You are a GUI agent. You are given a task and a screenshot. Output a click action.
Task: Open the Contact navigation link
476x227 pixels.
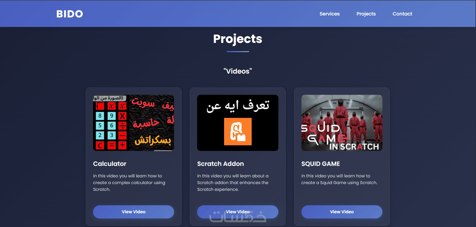402,14
